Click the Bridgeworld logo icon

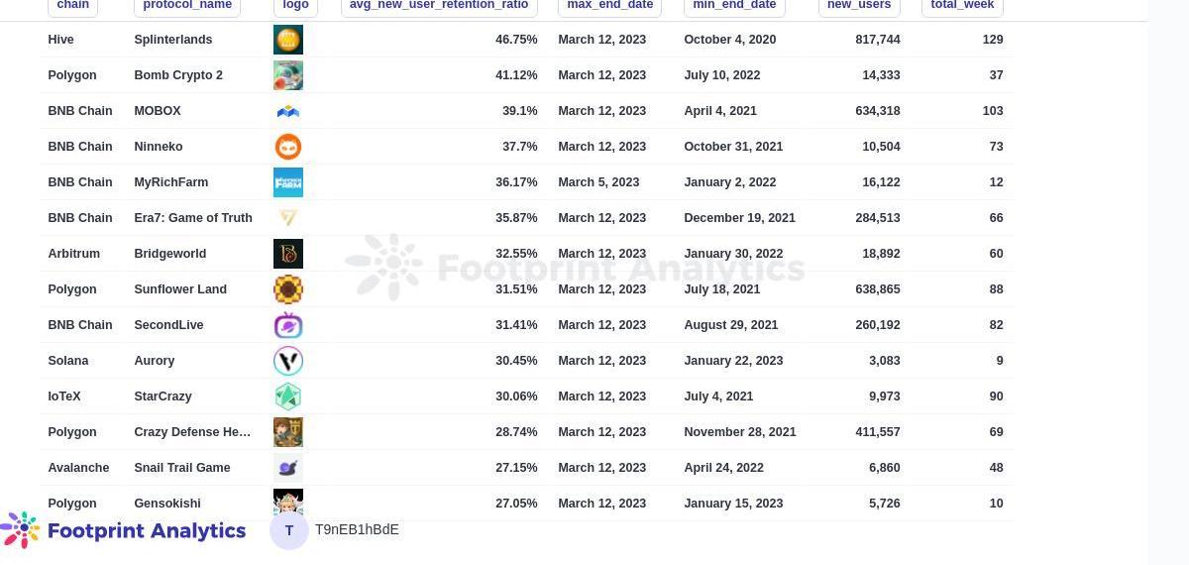click(287, 254)
